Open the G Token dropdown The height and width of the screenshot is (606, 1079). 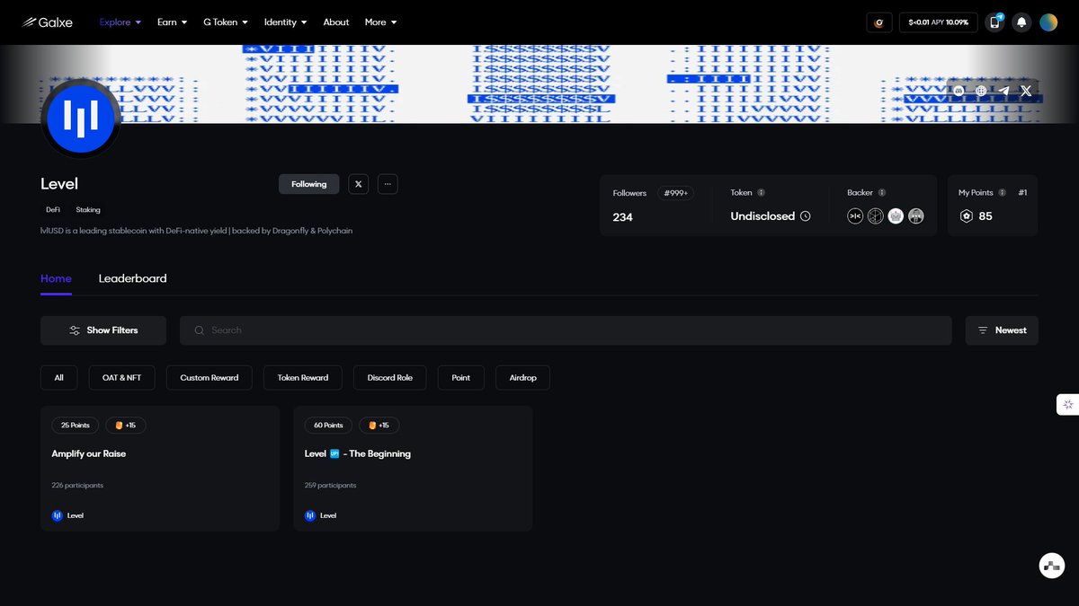[x=226, y=22]
